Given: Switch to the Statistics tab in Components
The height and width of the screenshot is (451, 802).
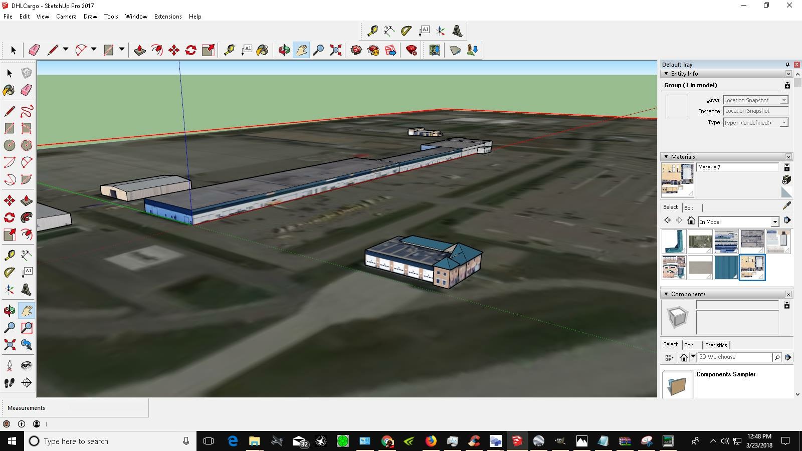Looking at the screenshot, I should (716, 345).
